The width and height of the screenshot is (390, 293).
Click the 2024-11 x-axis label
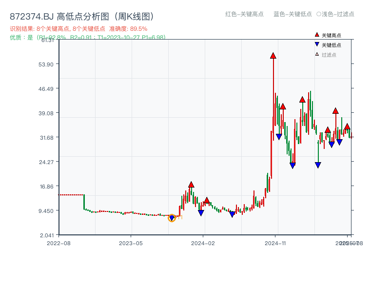pos(275,243)
